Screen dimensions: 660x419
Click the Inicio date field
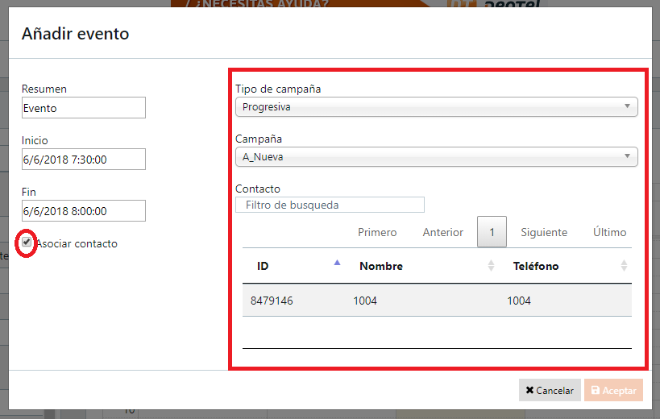[84, 159]
